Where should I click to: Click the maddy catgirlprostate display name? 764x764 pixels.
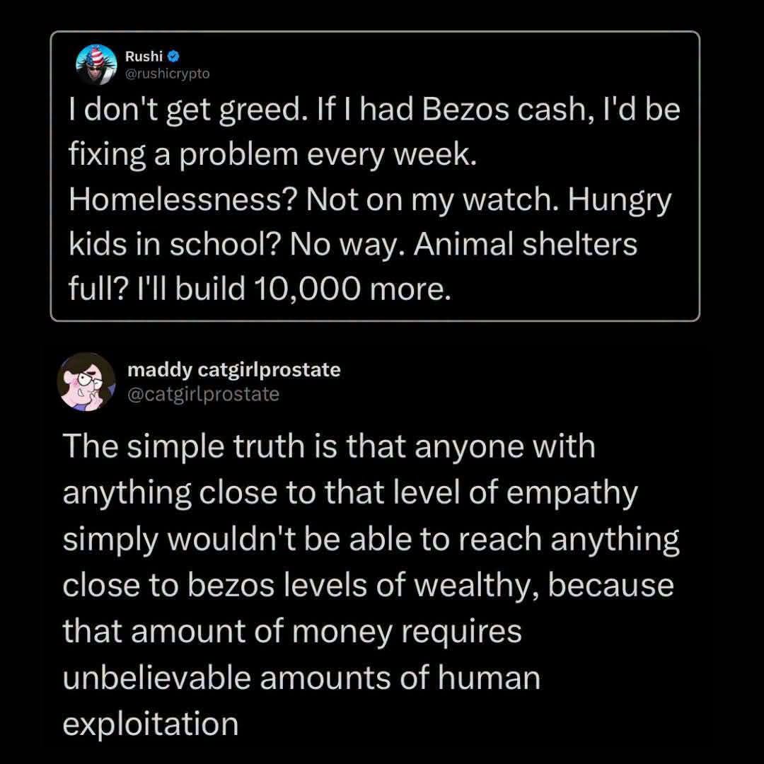click(234, 370)
